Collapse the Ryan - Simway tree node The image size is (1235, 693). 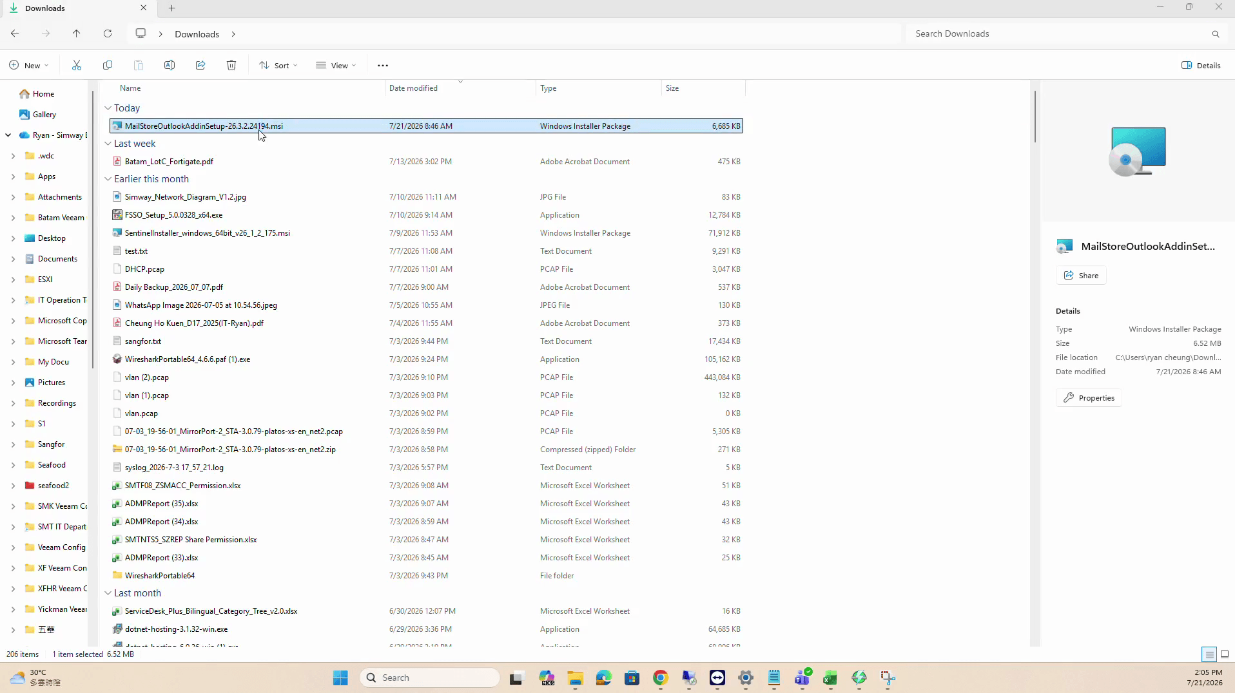(x=8, y=135)
